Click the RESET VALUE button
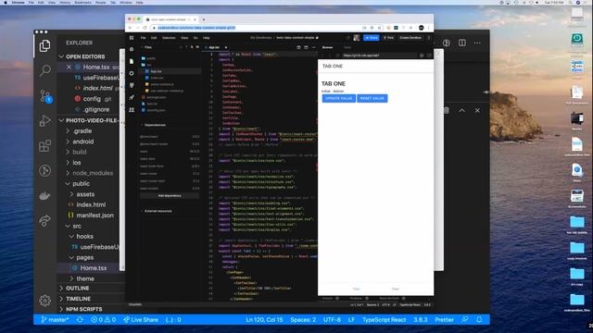 click(372, 98)
